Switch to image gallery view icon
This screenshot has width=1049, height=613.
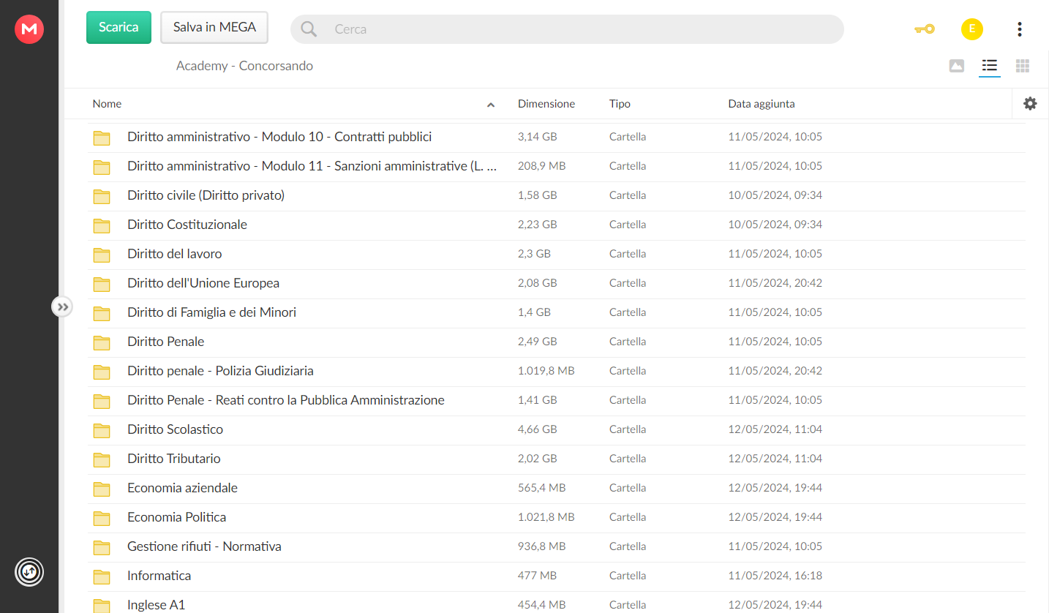pyautogui.click(x=956, y=66)
